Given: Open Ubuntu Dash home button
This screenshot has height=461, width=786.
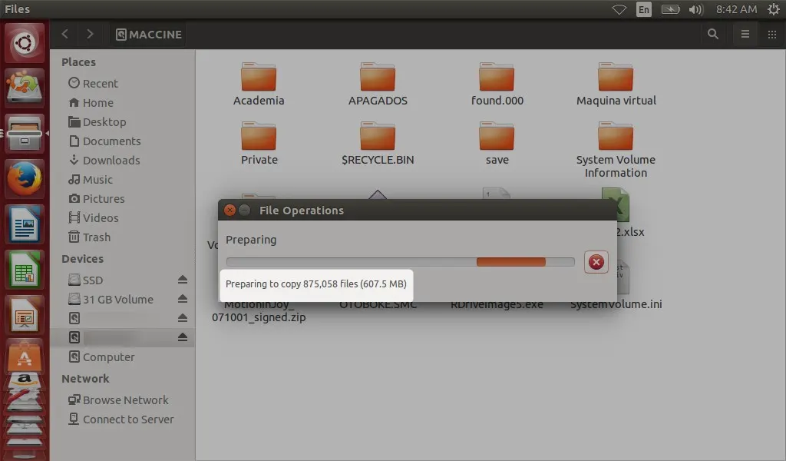Looking at the screenshot, I should [25, 43].
